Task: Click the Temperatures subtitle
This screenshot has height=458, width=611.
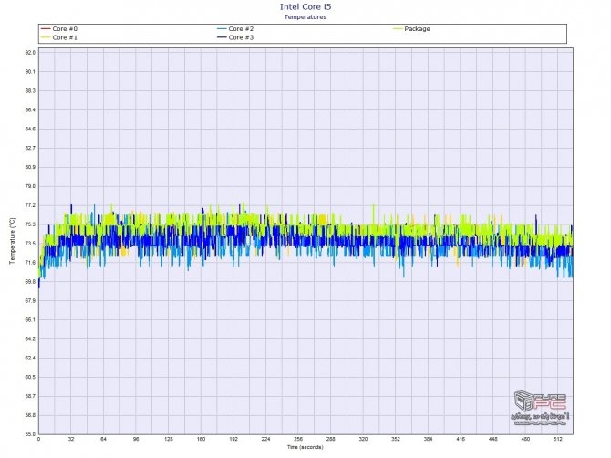Action: click(305, 16)
